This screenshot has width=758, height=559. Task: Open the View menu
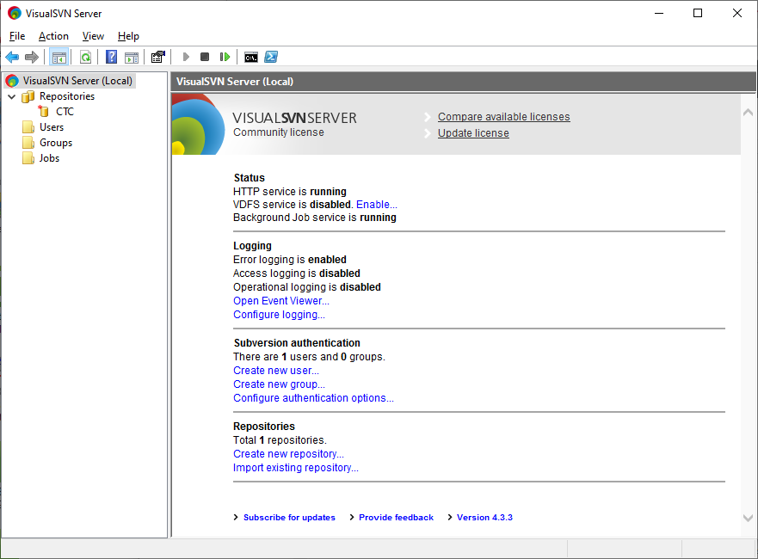(93, 36)
